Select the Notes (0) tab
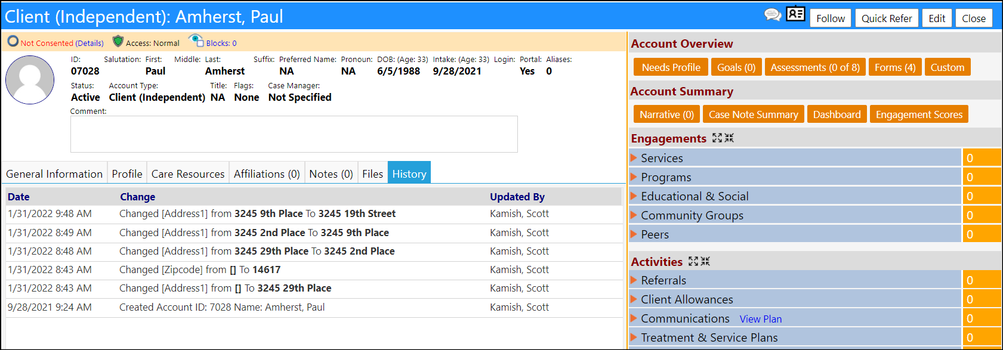1003x350 pixels. (331, 174)
